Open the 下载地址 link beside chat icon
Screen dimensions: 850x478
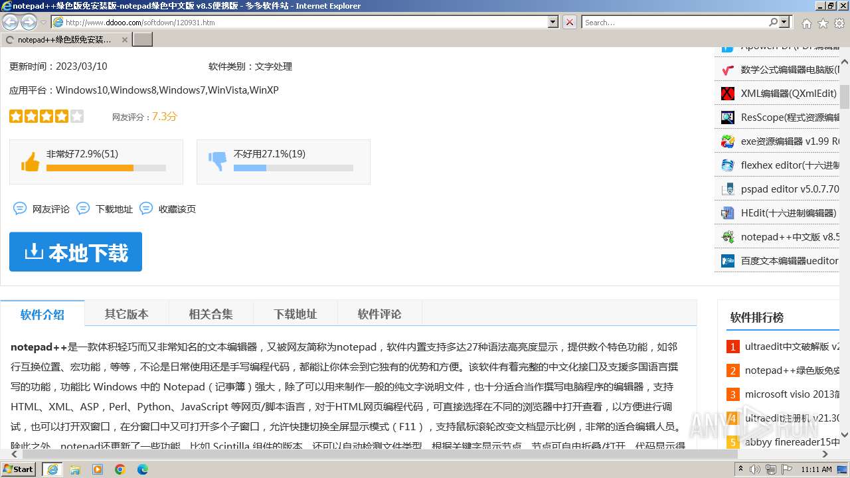point(114,209)
